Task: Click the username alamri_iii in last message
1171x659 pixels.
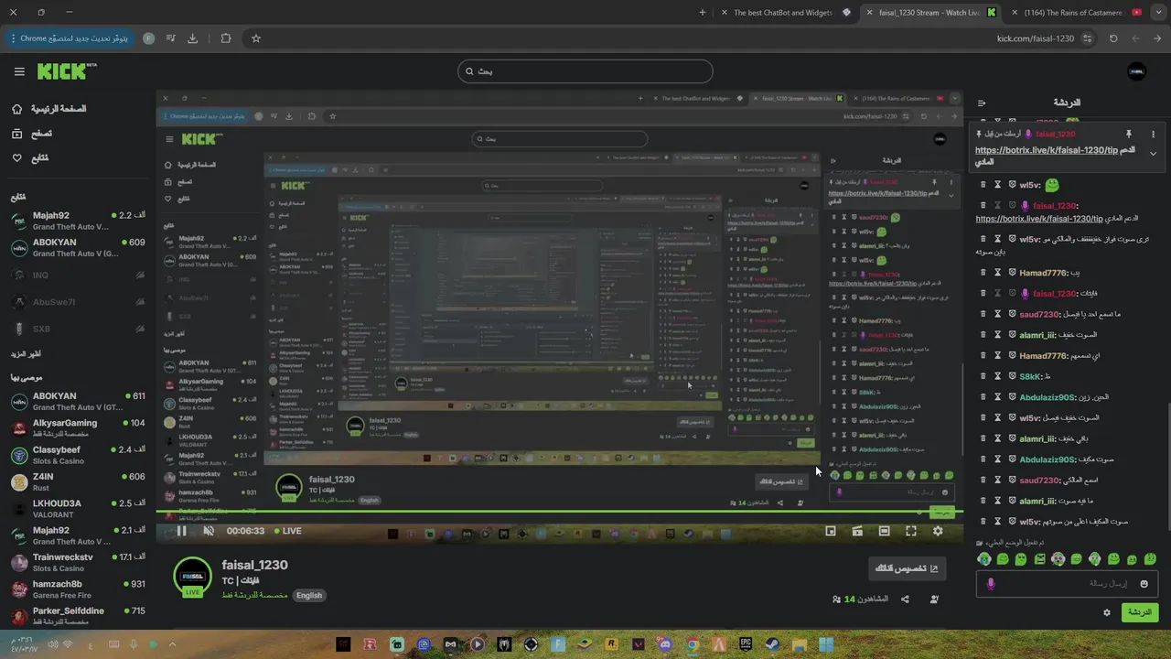Action: coord(1037,501)
